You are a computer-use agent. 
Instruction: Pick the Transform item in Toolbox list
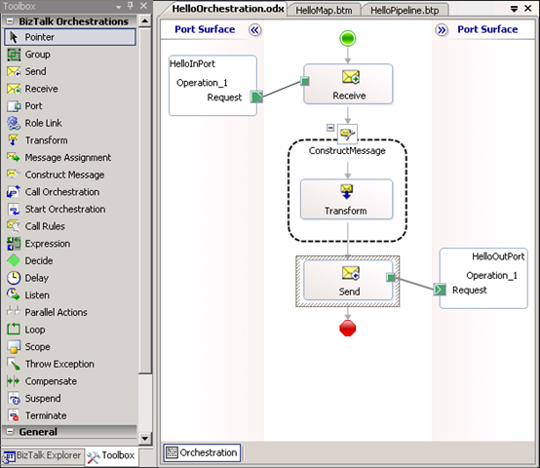point(70,140)
